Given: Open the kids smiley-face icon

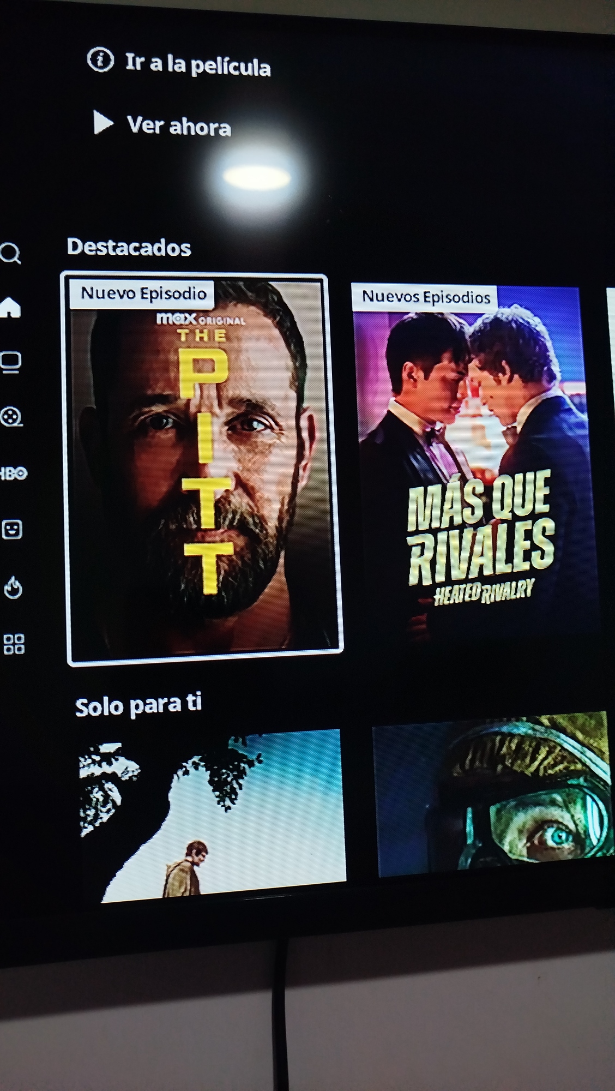Looking at the screenshot, I should coord(12,529).
